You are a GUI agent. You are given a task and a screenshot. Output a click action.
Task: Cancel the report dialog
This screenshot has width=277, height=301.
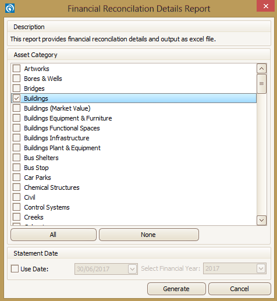(240, 289)
